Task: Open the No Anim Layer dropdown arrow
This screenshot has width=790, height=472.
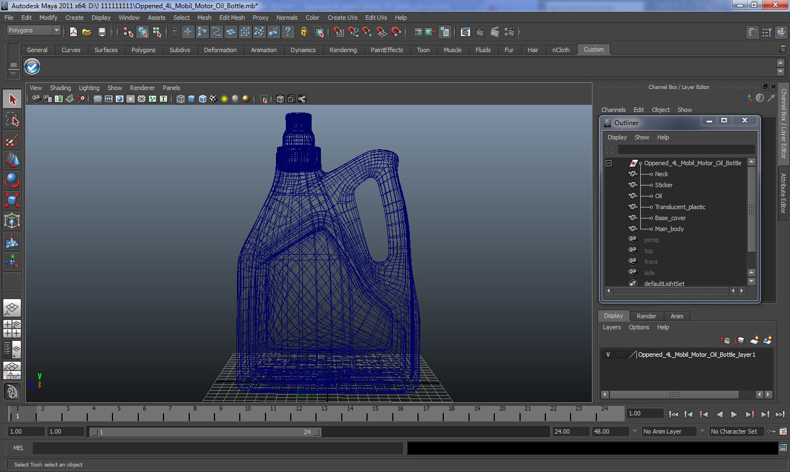Action: [635, 431]
